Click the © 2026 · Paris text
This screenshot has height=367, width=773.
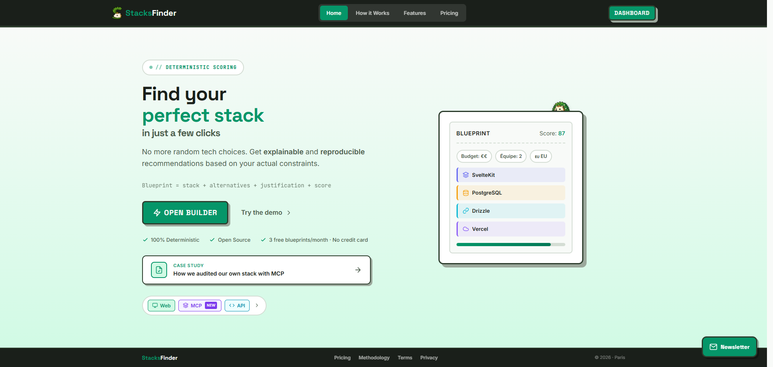coord(610,357)
